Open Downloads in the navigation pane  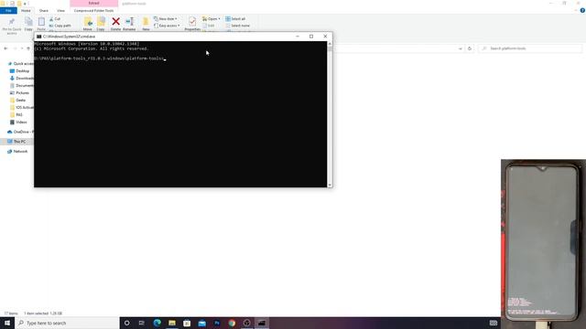22,79
